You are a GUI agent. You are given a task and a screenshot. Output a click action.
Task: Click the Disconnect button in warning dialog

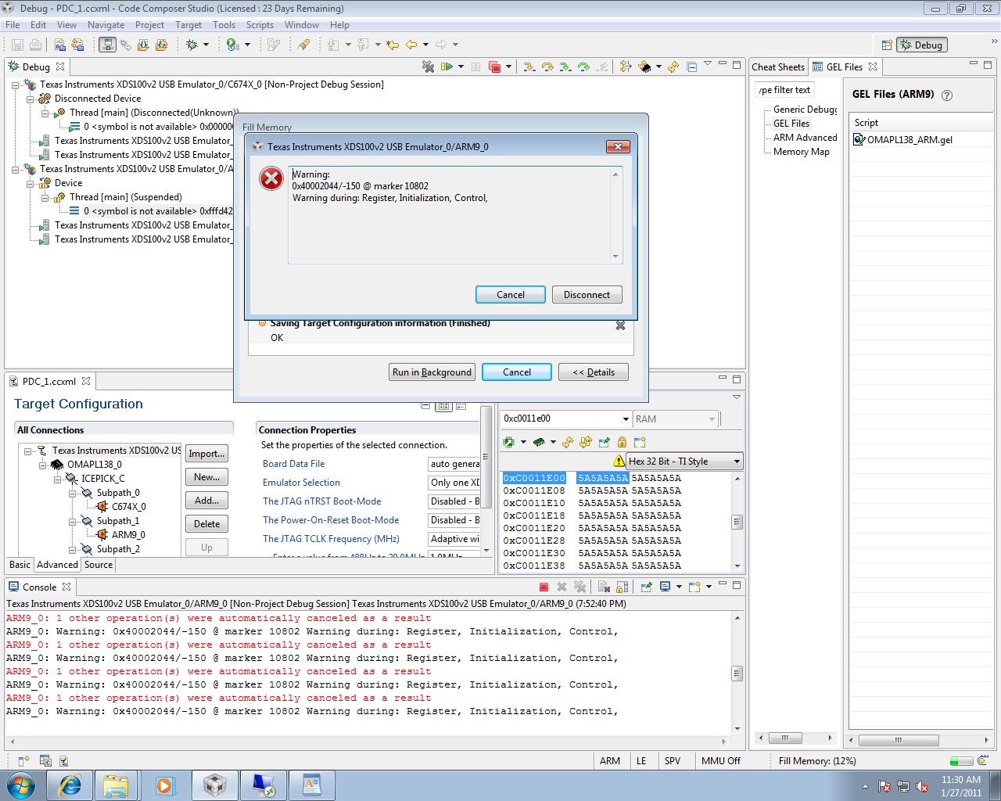587,294
